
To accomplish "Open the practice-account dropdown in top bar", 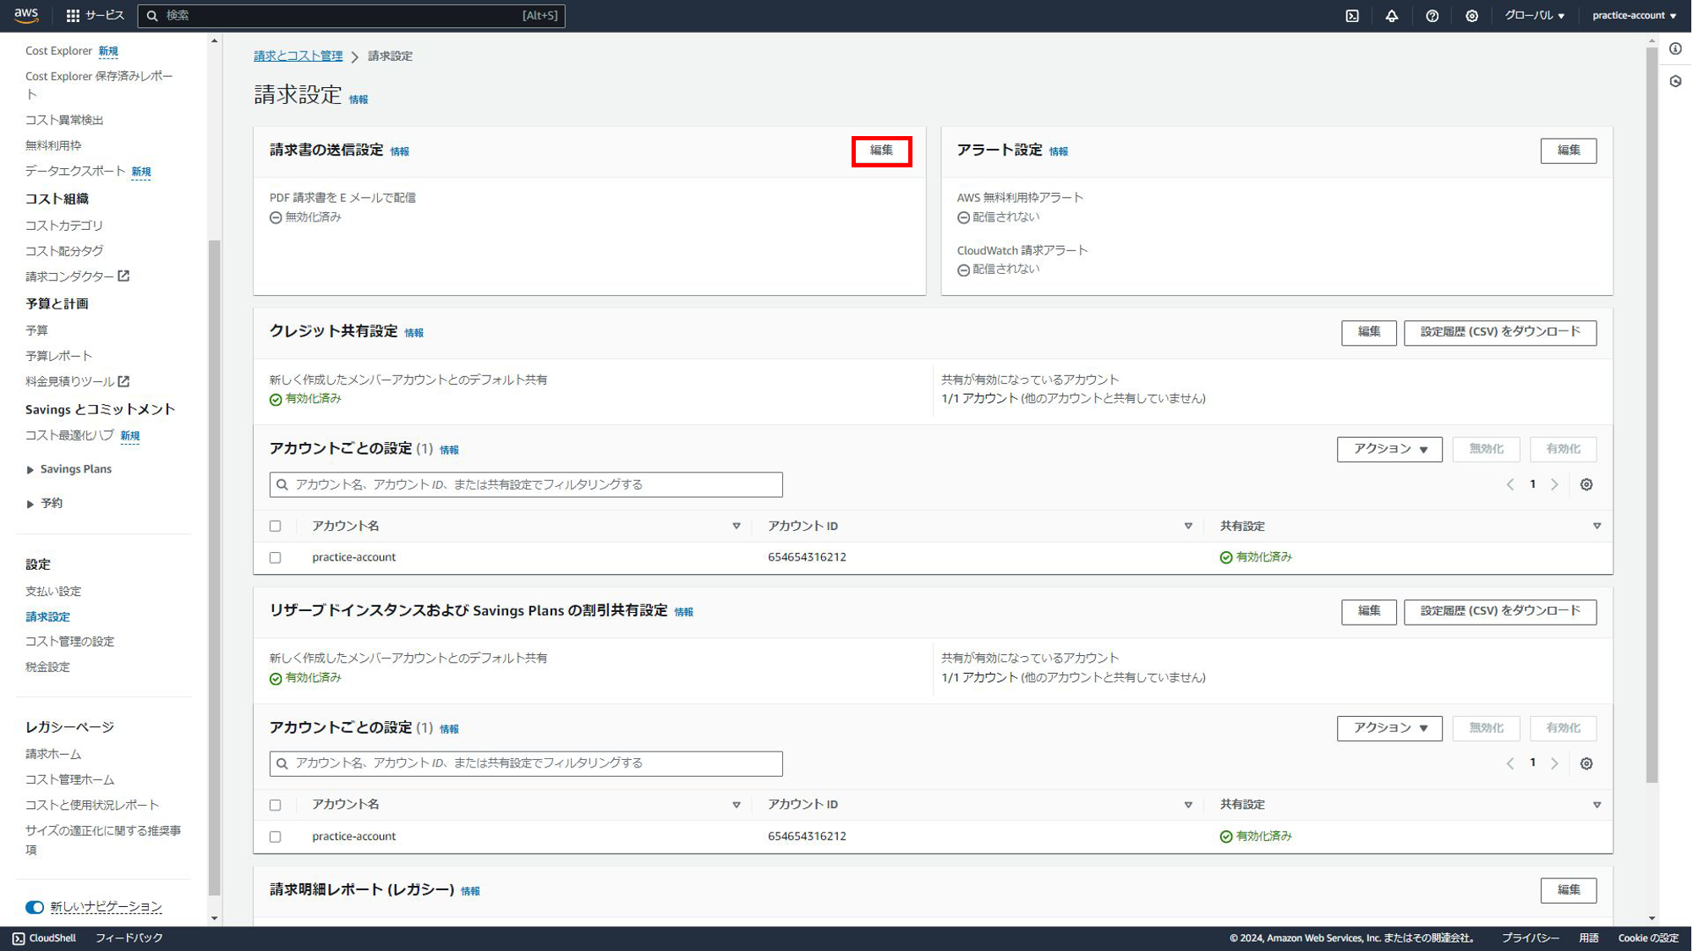I will [1633, 16].
